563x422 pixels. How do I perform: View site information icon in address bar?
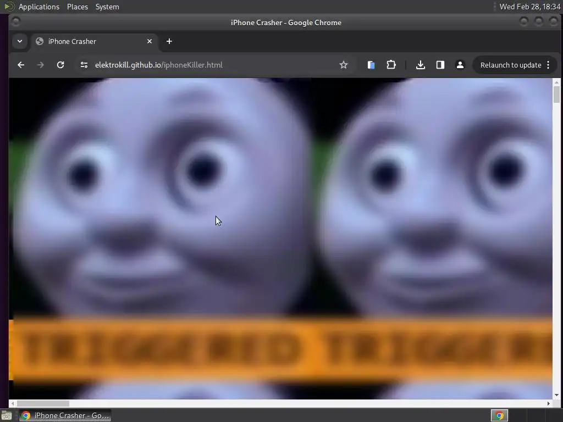84,65
